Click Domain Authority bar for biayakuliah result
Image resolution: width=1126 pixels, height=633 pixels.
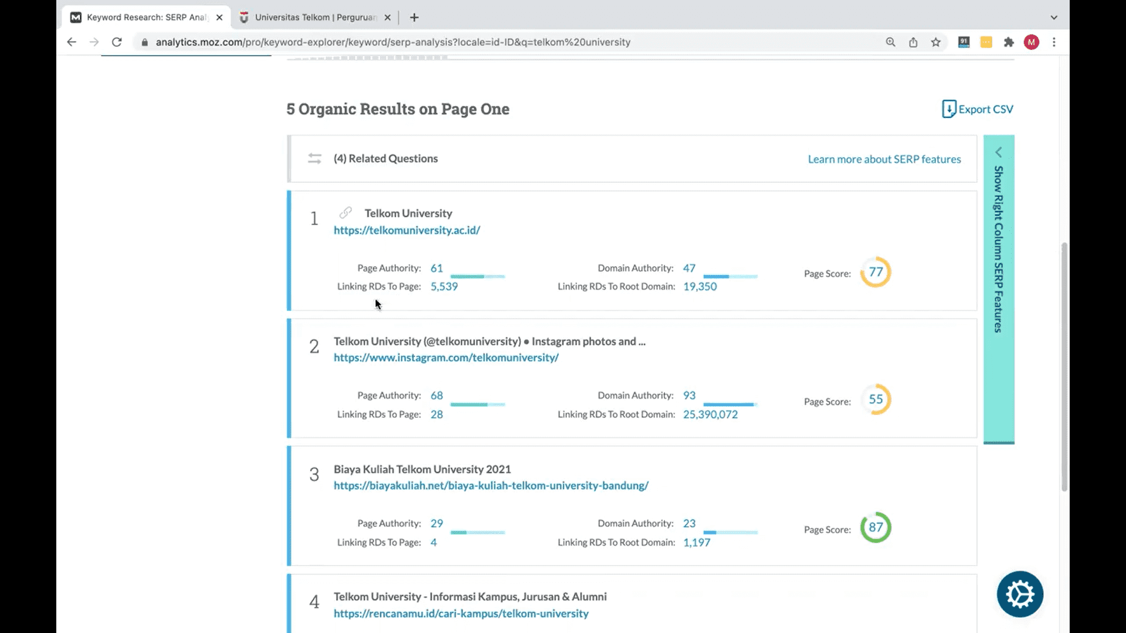click(x=730, y=532)
